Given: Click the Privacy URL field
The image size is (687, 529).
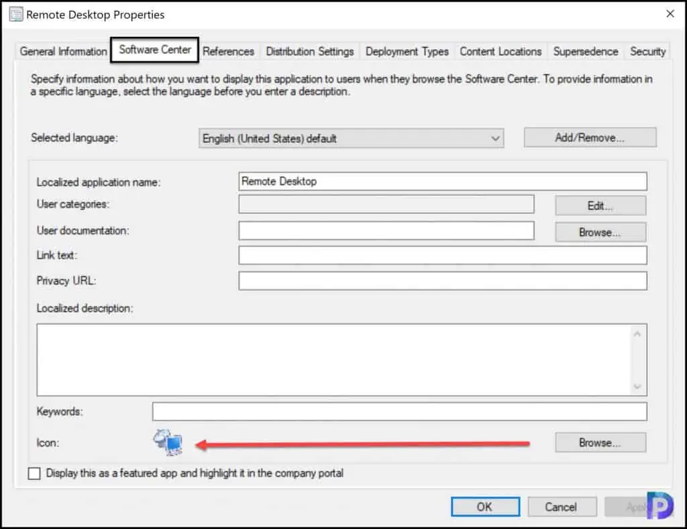Looking at the screenshot, I should pos(443,281).
